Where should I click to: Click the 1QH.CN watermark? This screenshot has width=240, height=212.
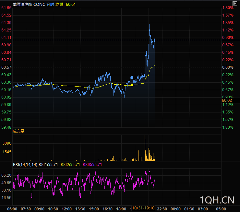point(217,200)
